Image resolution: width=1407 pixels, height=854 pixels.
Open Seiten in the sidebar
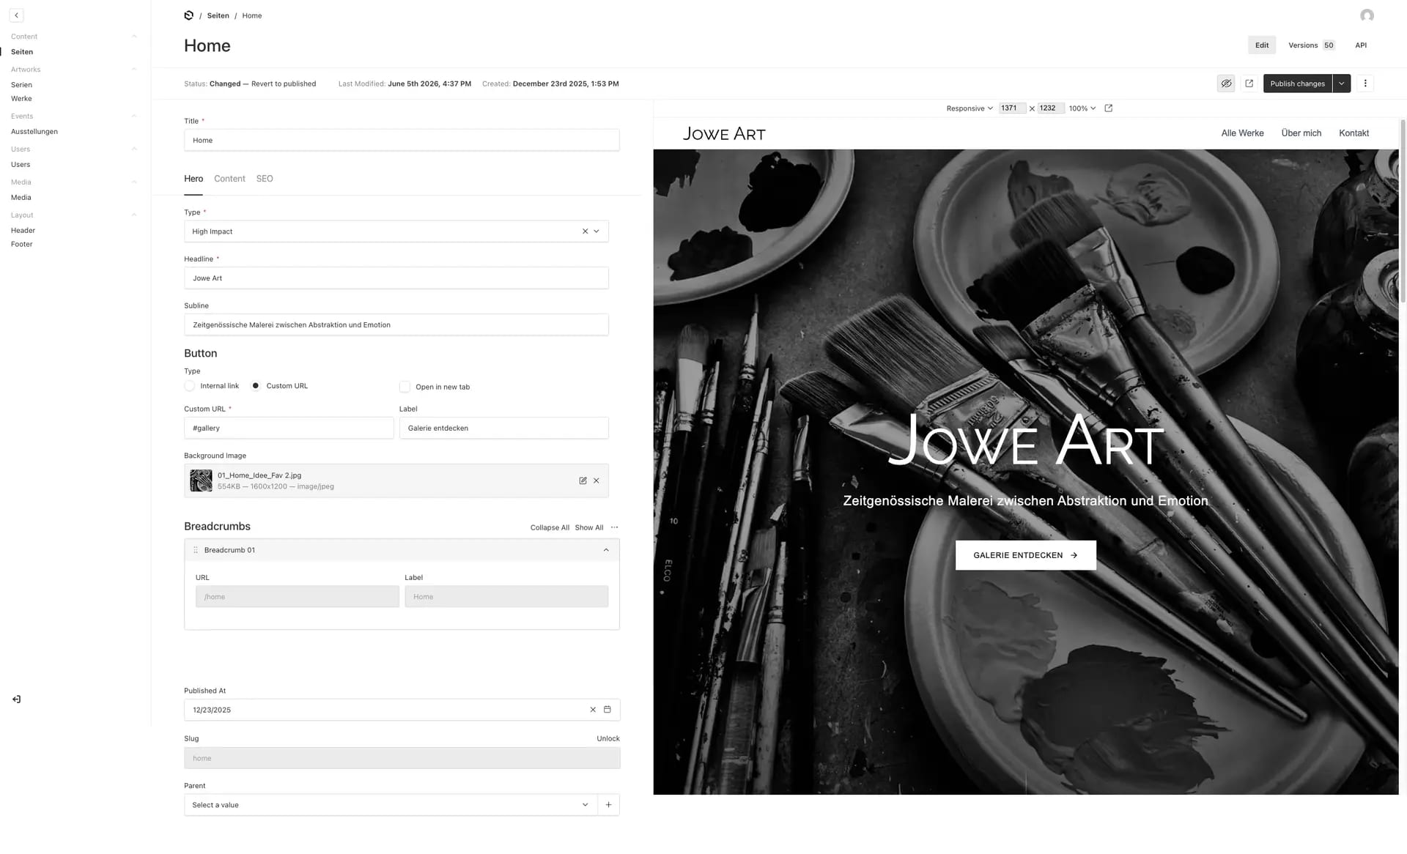(22, 52)
